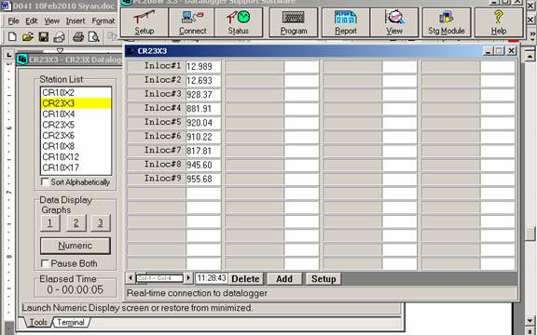The height and width of the screenshot is (335, 537).
Task: Select Inloc#7 value 817.81
Action: pos(203,151)
